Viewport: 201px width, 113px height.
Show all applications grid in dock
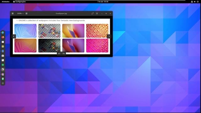point(3,83)
